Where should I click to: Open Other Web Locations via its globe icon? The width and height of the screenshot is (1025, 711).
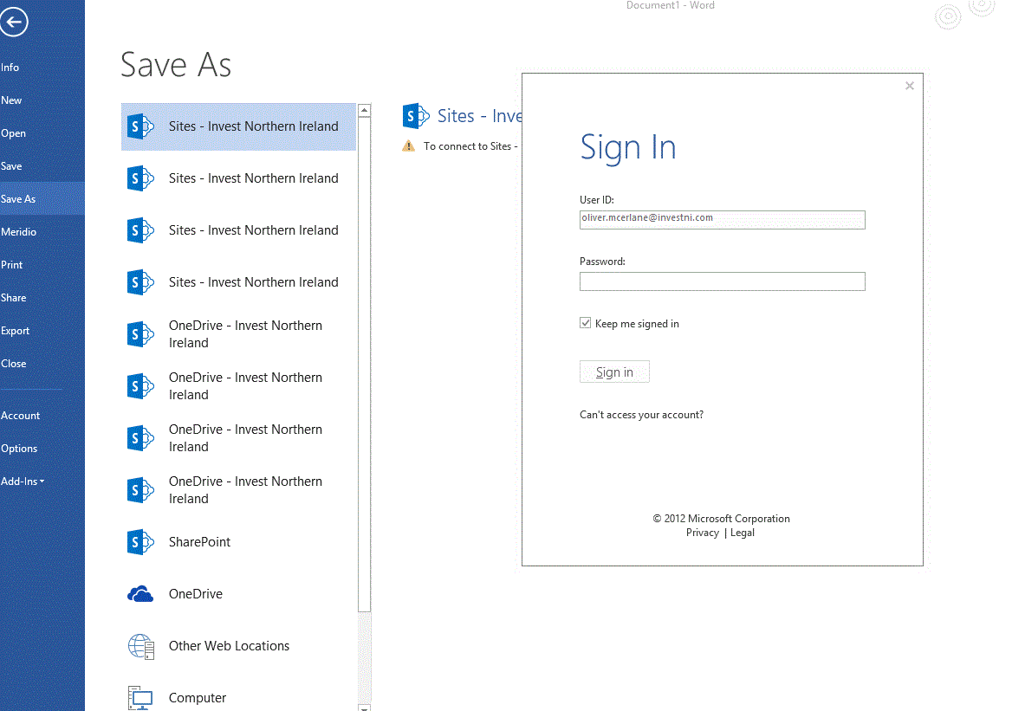[x=139, y=645]
